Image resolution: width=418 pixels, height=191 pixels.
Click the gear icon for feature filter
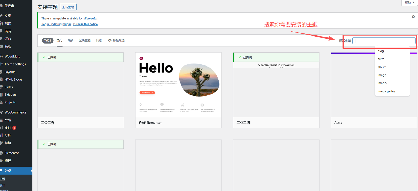110,40
